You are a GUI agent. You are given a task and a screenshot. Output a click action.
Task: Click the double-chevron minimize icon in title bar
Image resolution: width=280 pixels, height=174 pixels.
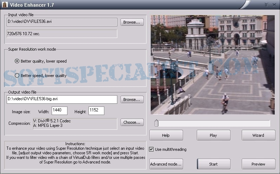267,5
